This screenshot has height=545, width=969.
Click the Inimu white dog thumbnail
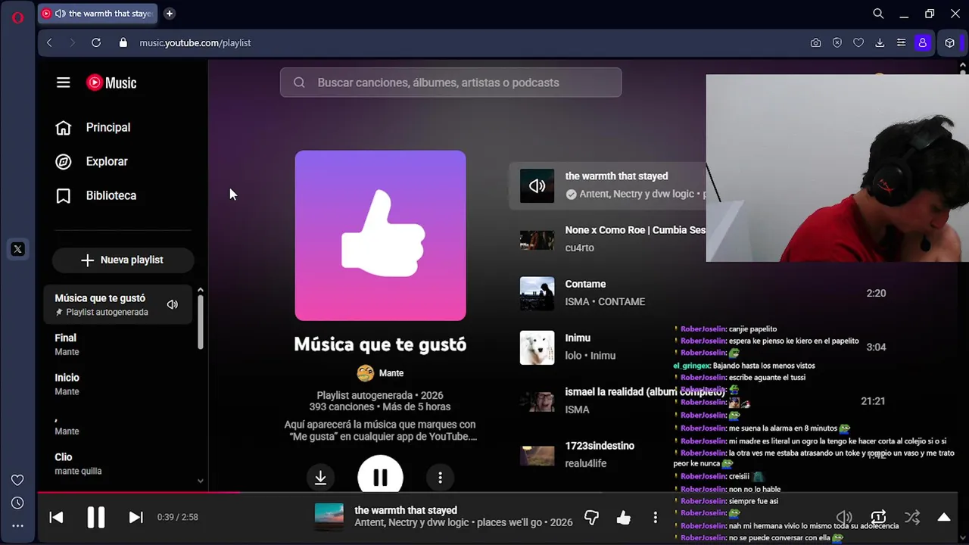tap(537, 347)
